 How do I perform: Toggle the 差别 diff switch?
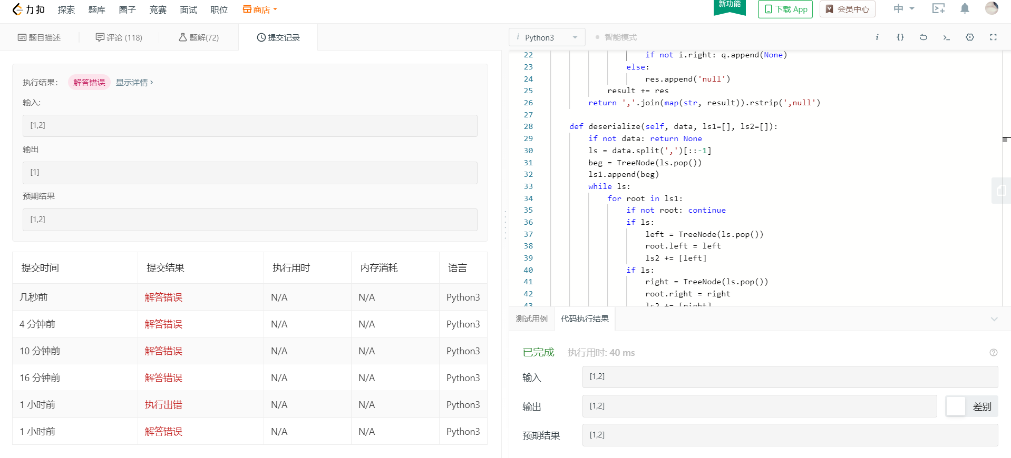[x=971, y=406]
